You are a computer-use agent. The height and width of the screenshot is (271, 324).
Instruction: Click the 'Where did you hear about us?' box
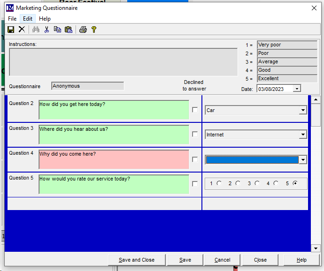[114, 135]
